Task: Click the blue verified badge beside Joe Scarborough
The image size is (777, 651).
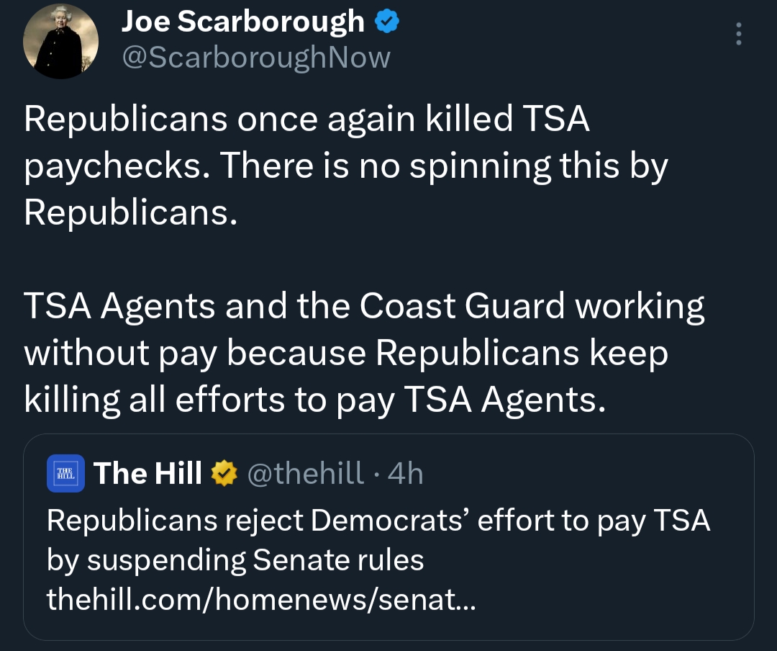Action: pyautogui.click(x=388, y=22)
